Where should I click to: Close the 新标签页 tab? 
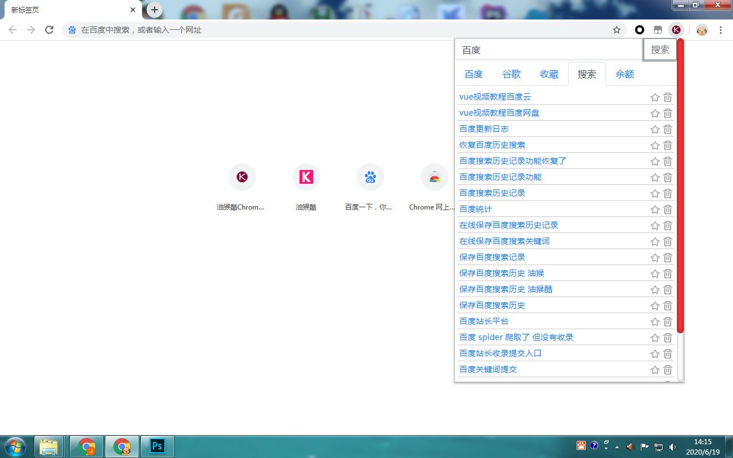click(133, 10)
